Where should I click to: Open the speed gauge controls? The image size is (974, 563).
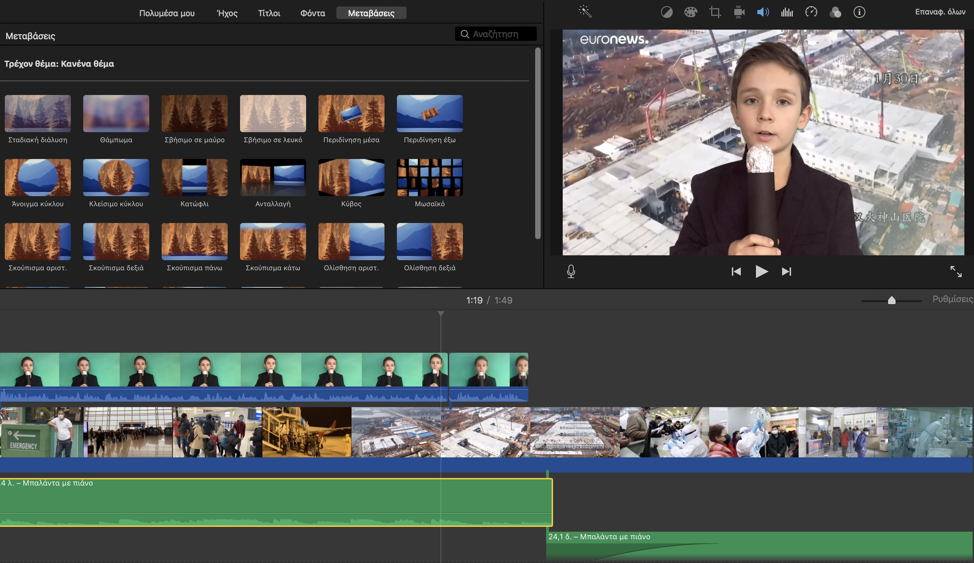point(811,12)
